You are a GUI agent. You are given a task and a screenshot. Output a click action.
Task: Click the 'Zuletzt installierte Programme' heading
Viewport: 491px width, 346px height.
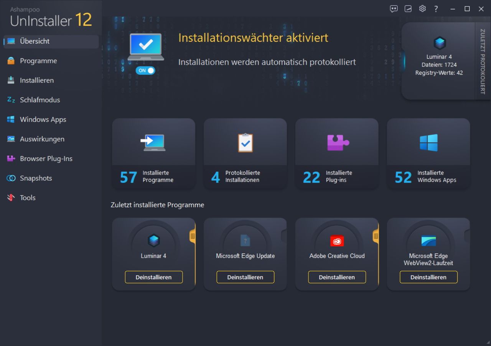pyautogui.click(x=157, y=205)
